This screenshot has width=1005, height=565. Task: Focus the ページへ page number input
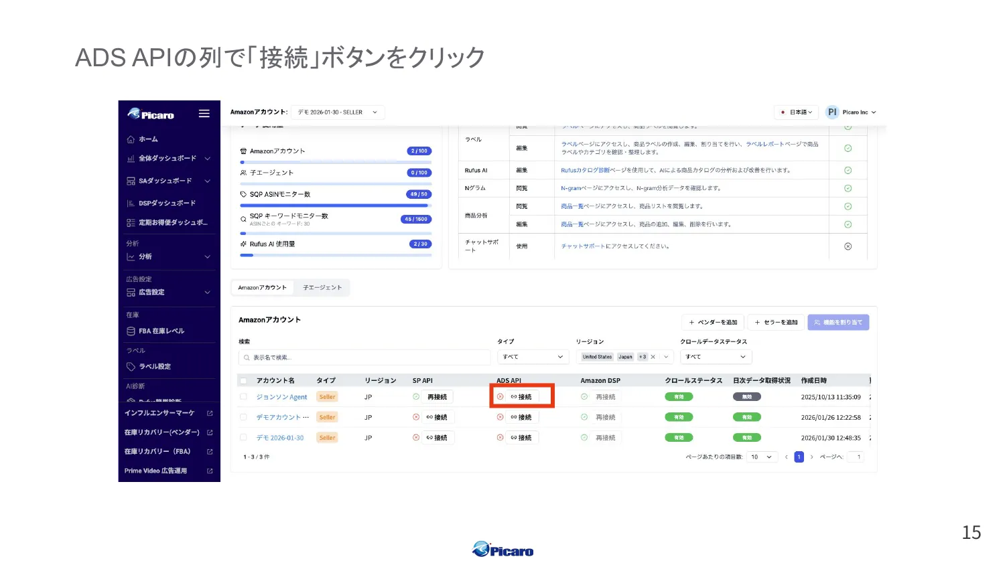[856, 457]
